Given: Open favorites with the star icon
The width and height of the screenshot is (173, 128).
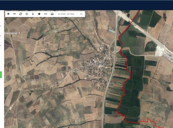Looking at the screenshot, I should [x=39, y=14].
